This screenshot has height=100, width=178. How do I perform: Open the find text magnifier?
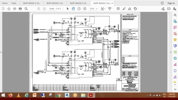click(x=26, y=9)
